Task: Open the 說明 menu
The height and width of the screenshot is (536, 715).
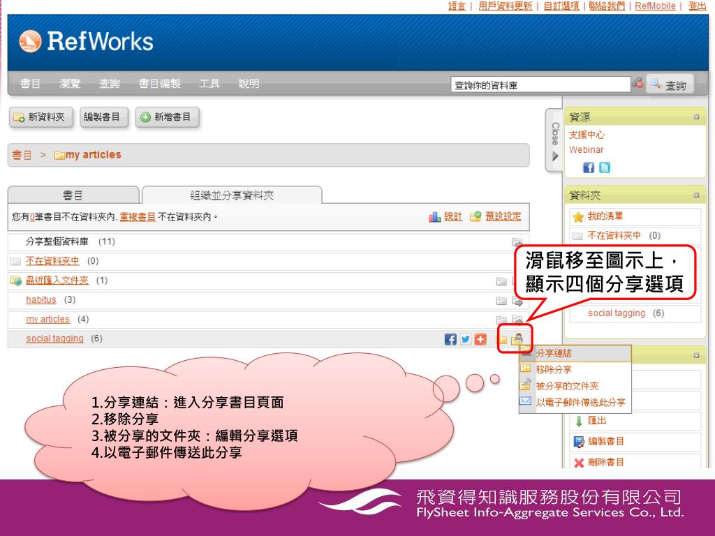Action: tap(249, 84)
